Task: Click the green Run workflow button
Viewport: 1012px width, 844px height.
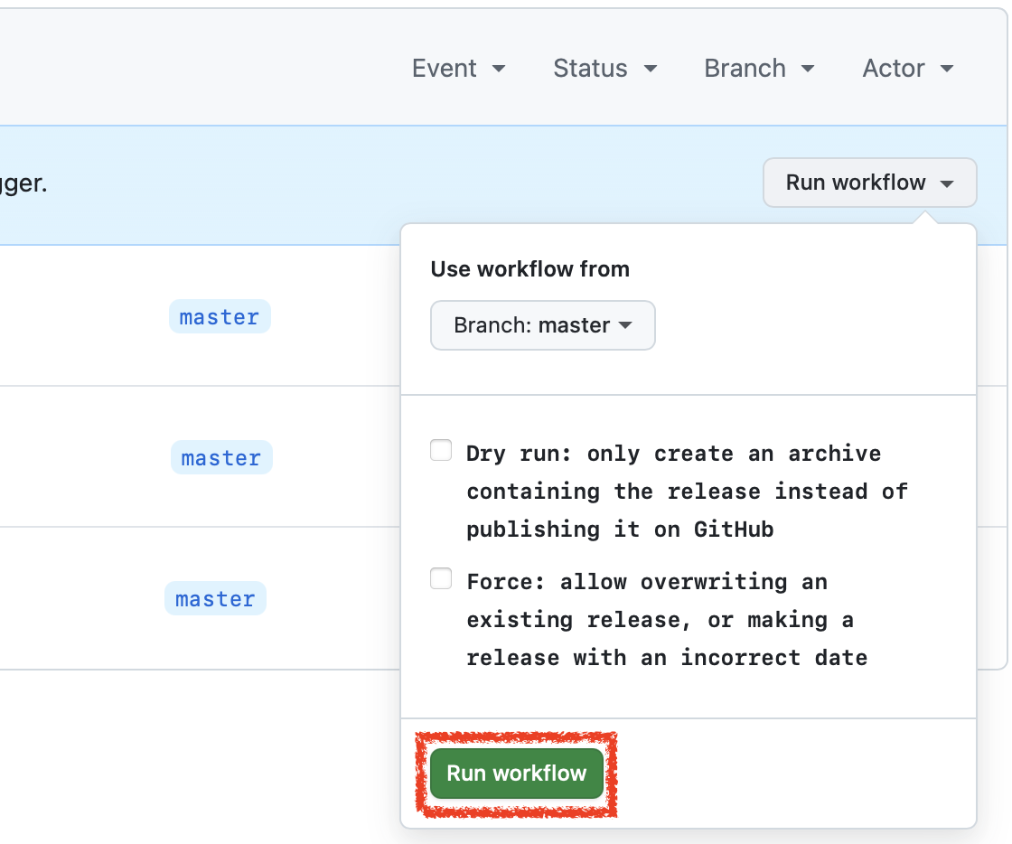Action: (516, 773)
